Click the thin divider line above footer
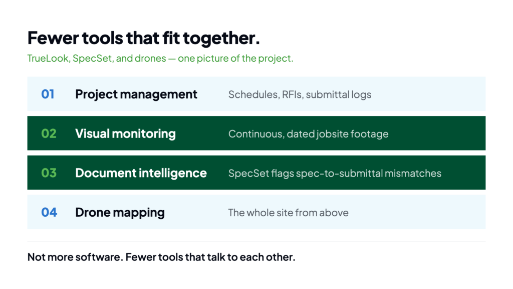Viewport: 513px width, 289px height. pyautogui.click(x=256, y=241)
